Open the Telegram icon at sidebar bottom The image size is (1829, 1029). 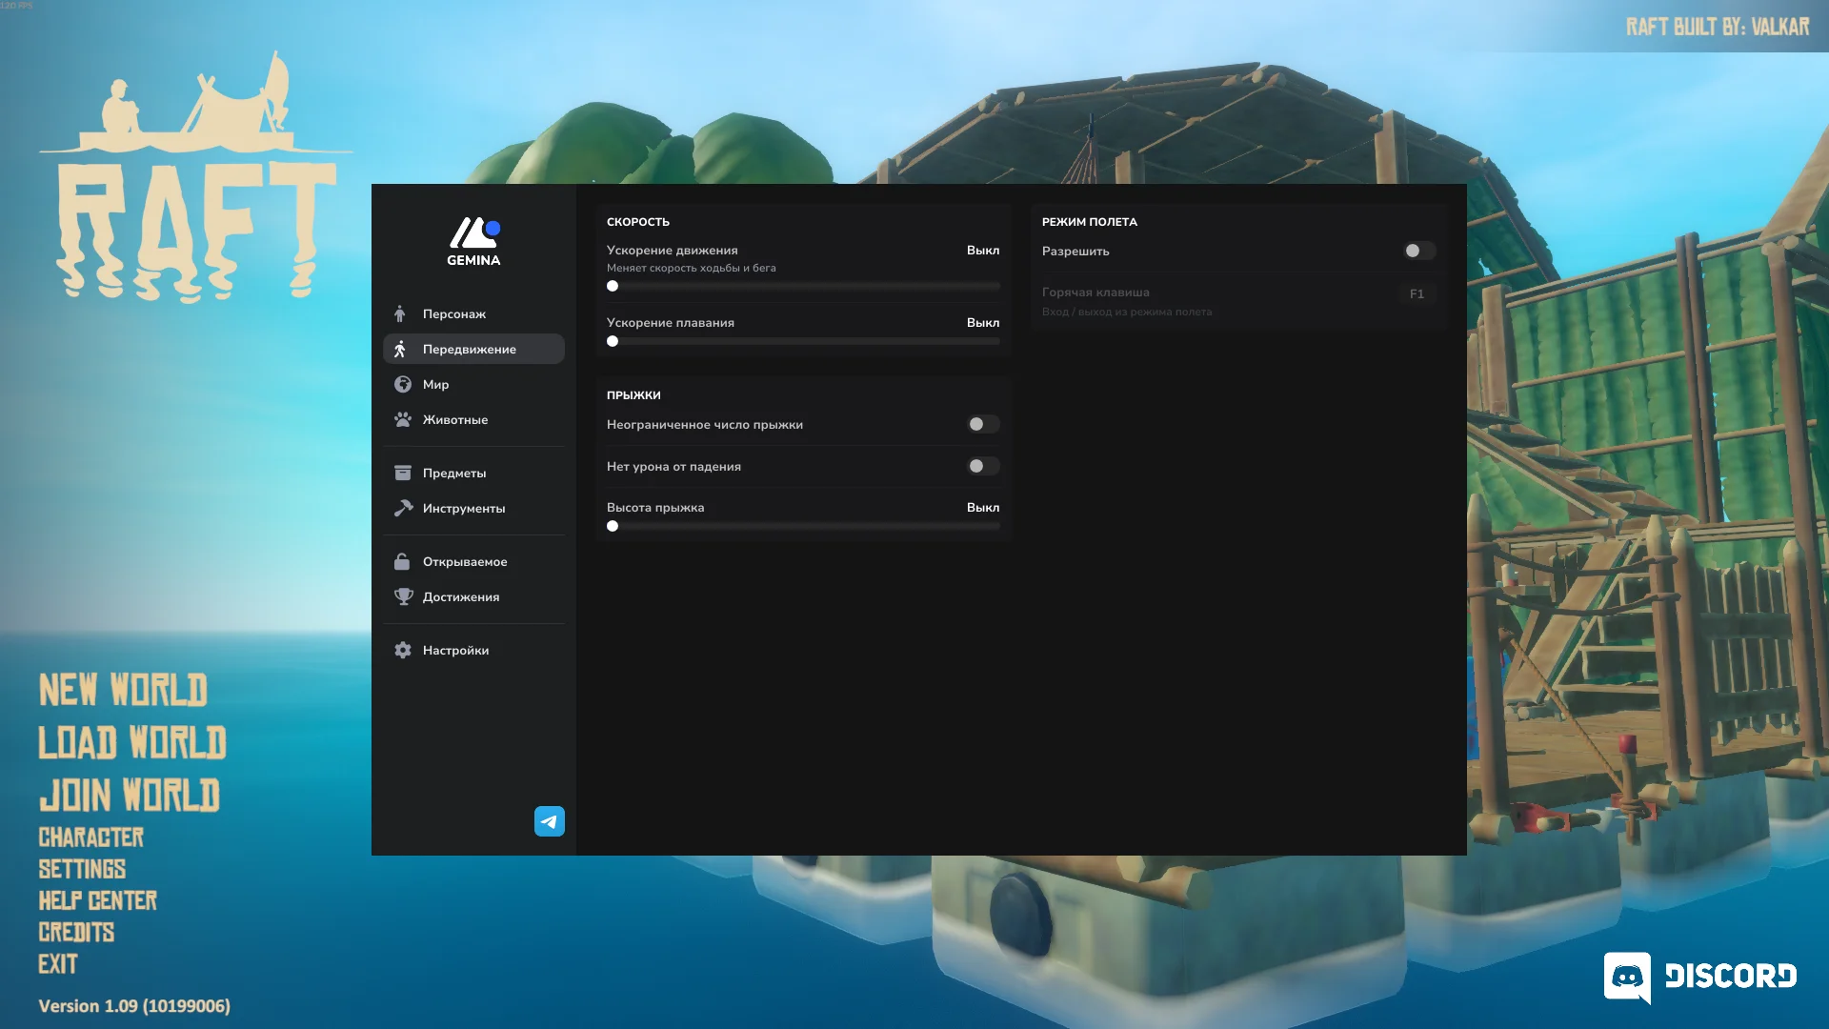[x=549, y=820]
